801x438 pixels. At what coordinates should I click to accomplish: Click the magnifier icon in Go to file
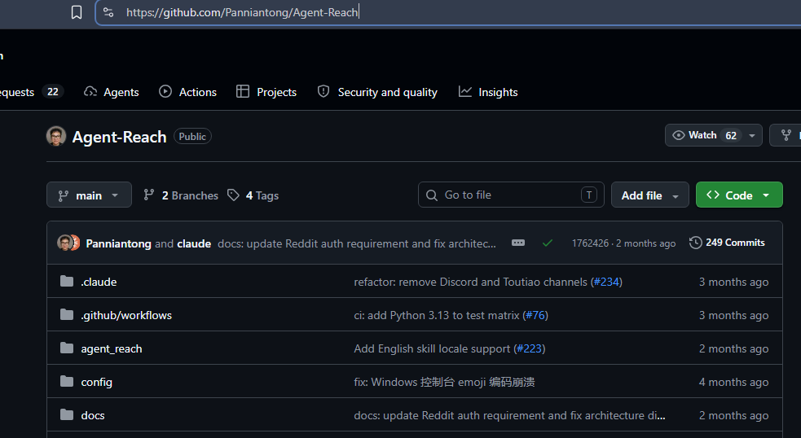pos(432,195)
